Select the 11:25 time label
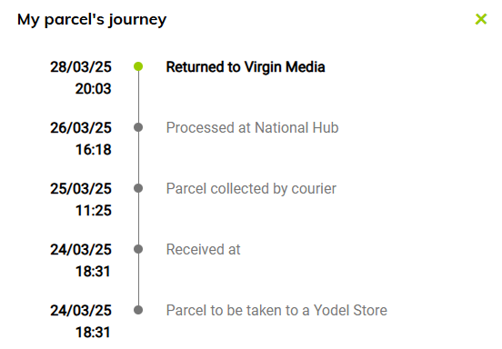This screenshot has height=349, width=502. pyautogui.click(x=93, y=211)
